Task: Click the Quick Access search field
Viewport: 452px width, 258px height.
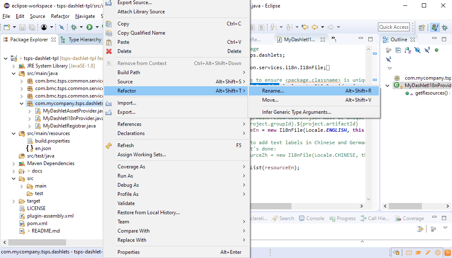Action: click(x=394, y=27)
